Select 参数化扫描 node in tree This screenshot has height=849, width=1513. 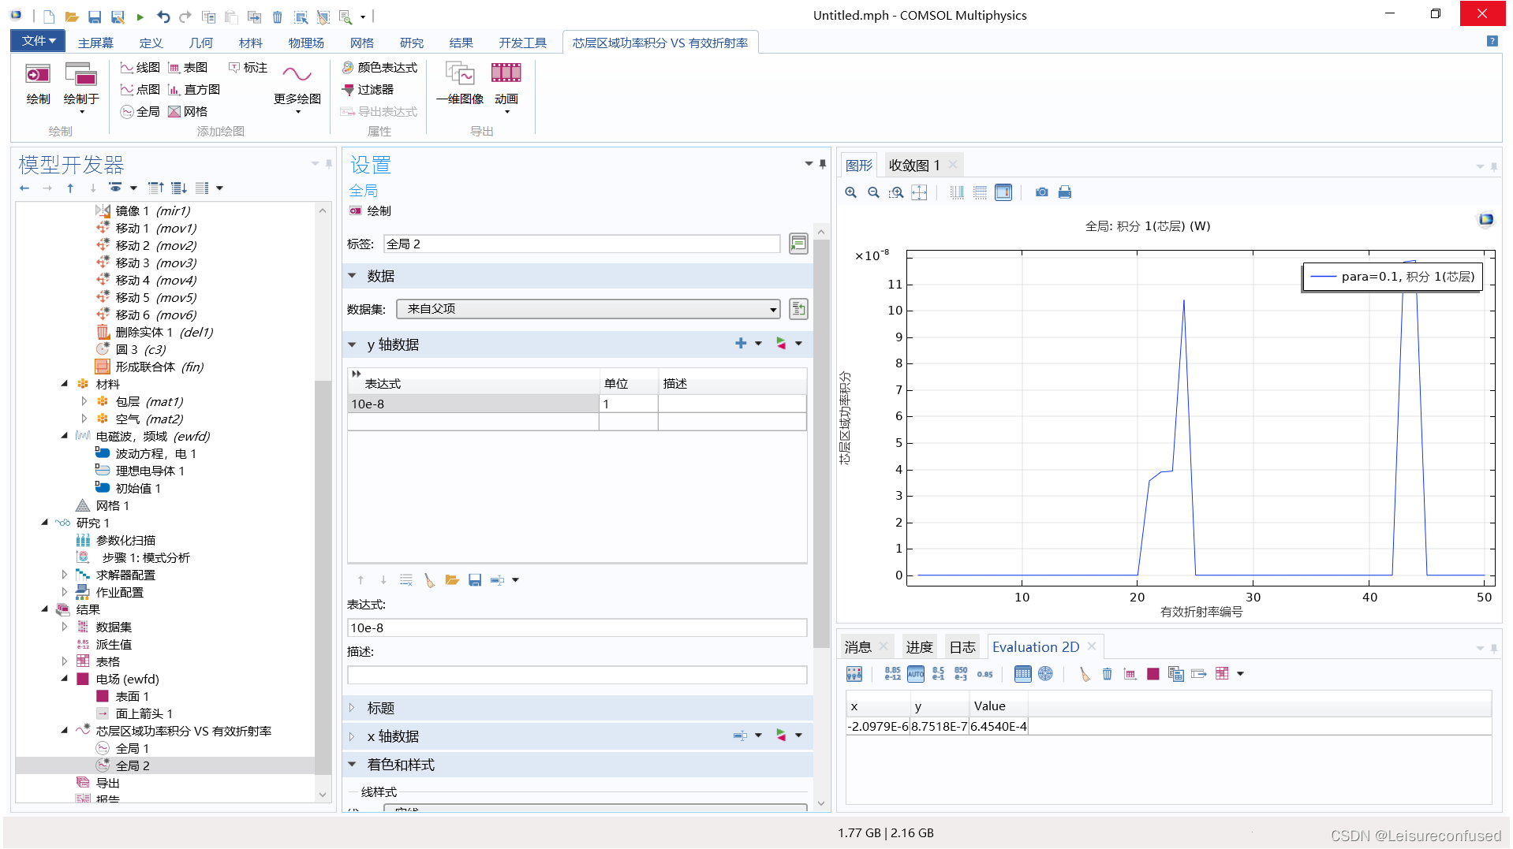tap(125, 541)
